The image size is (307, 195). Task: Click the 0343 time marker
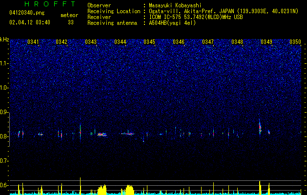click(91, 41)
